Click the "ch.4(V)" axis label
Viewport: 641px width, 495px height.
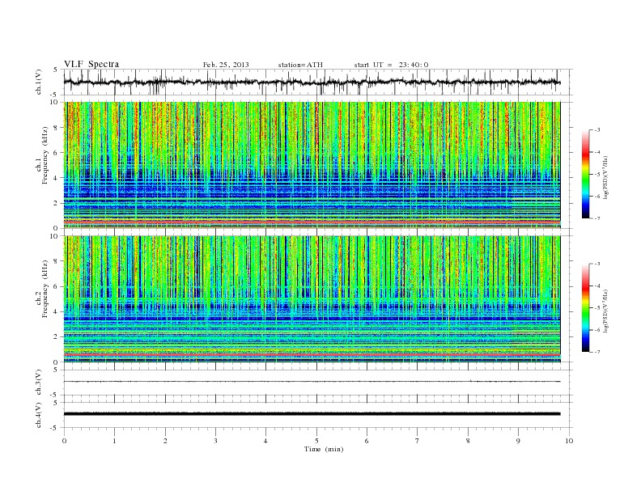pos(39,415)
